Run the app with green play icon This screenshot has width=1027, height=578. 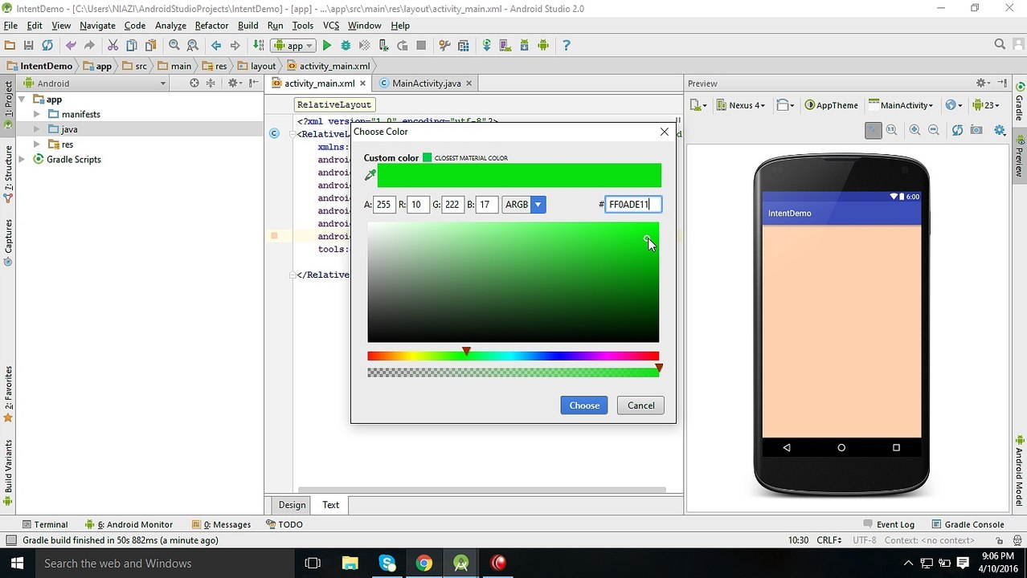click(326, 46)
